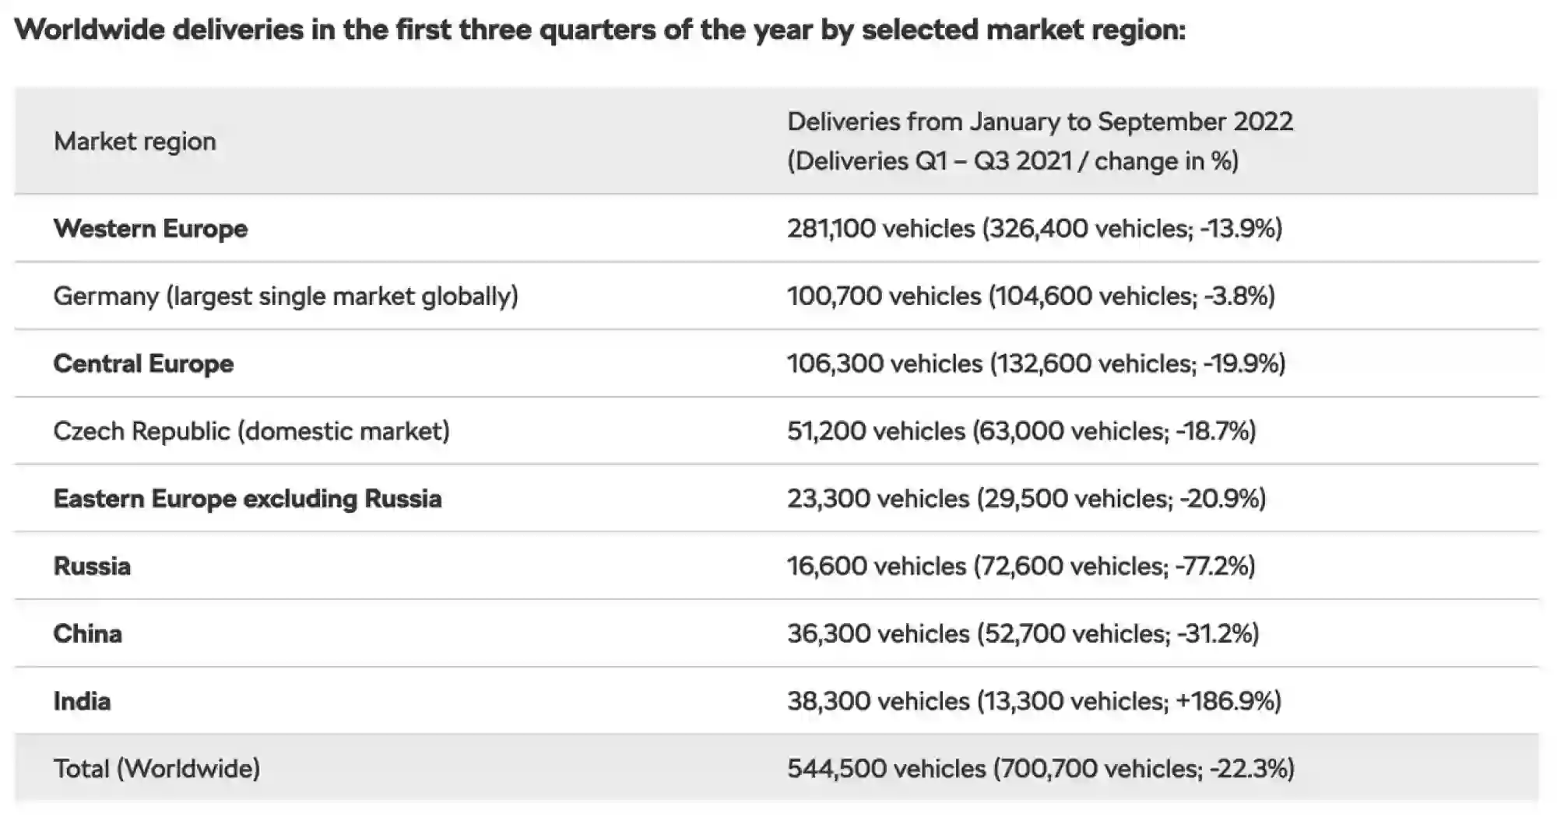
Task: Select the 'Central Europe' row label
Action: (x=143, y=363)
